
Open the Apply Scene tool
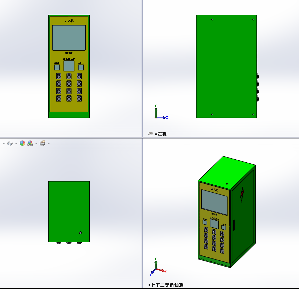[x=30, y=143]
